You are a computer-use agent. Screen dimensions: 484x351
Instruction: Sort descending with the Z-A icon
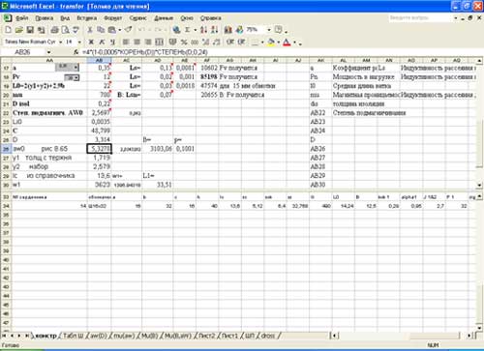pyautogui.click(x=215, y=30)
